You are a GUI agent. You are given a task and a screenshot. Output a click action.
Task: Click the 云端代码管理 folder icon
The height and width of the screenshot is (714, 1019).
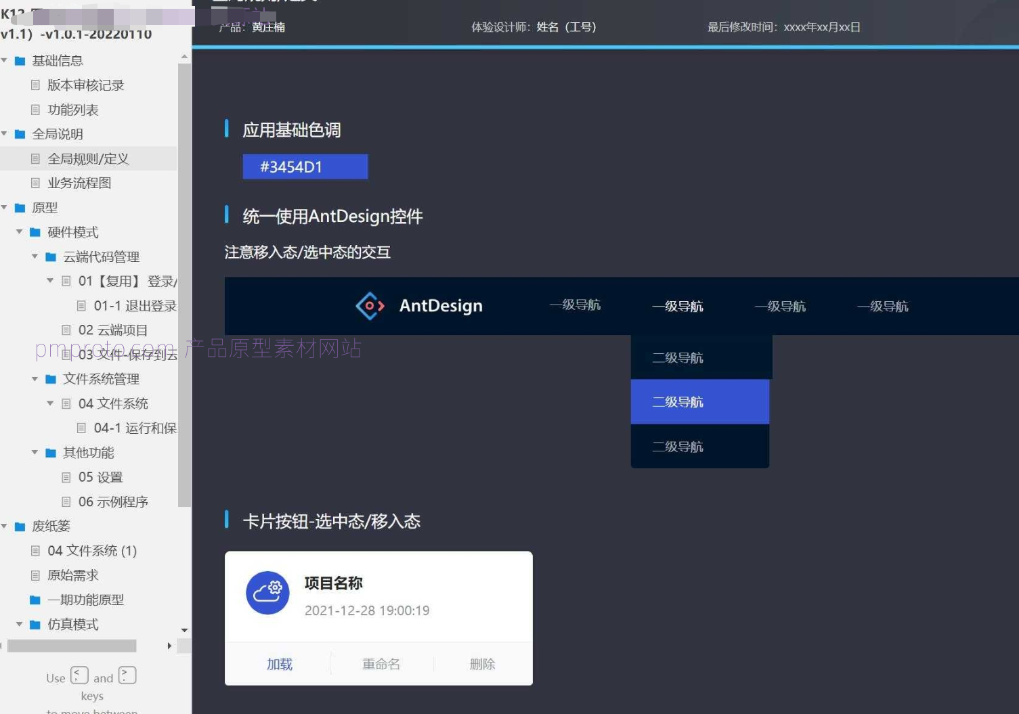click(51, 257)
